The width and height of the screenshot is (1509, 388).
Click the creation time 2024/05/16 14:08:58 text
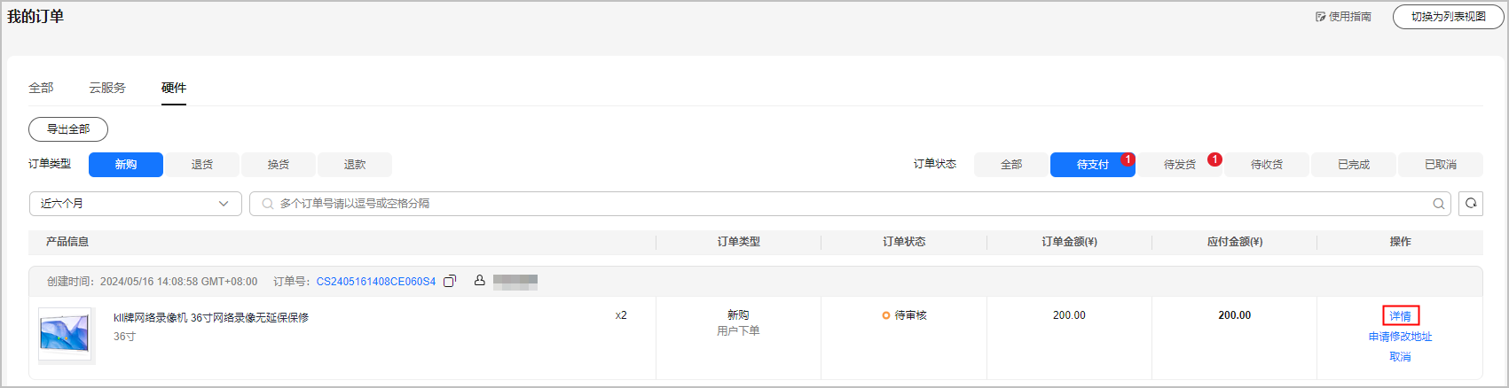click(178, 282)
